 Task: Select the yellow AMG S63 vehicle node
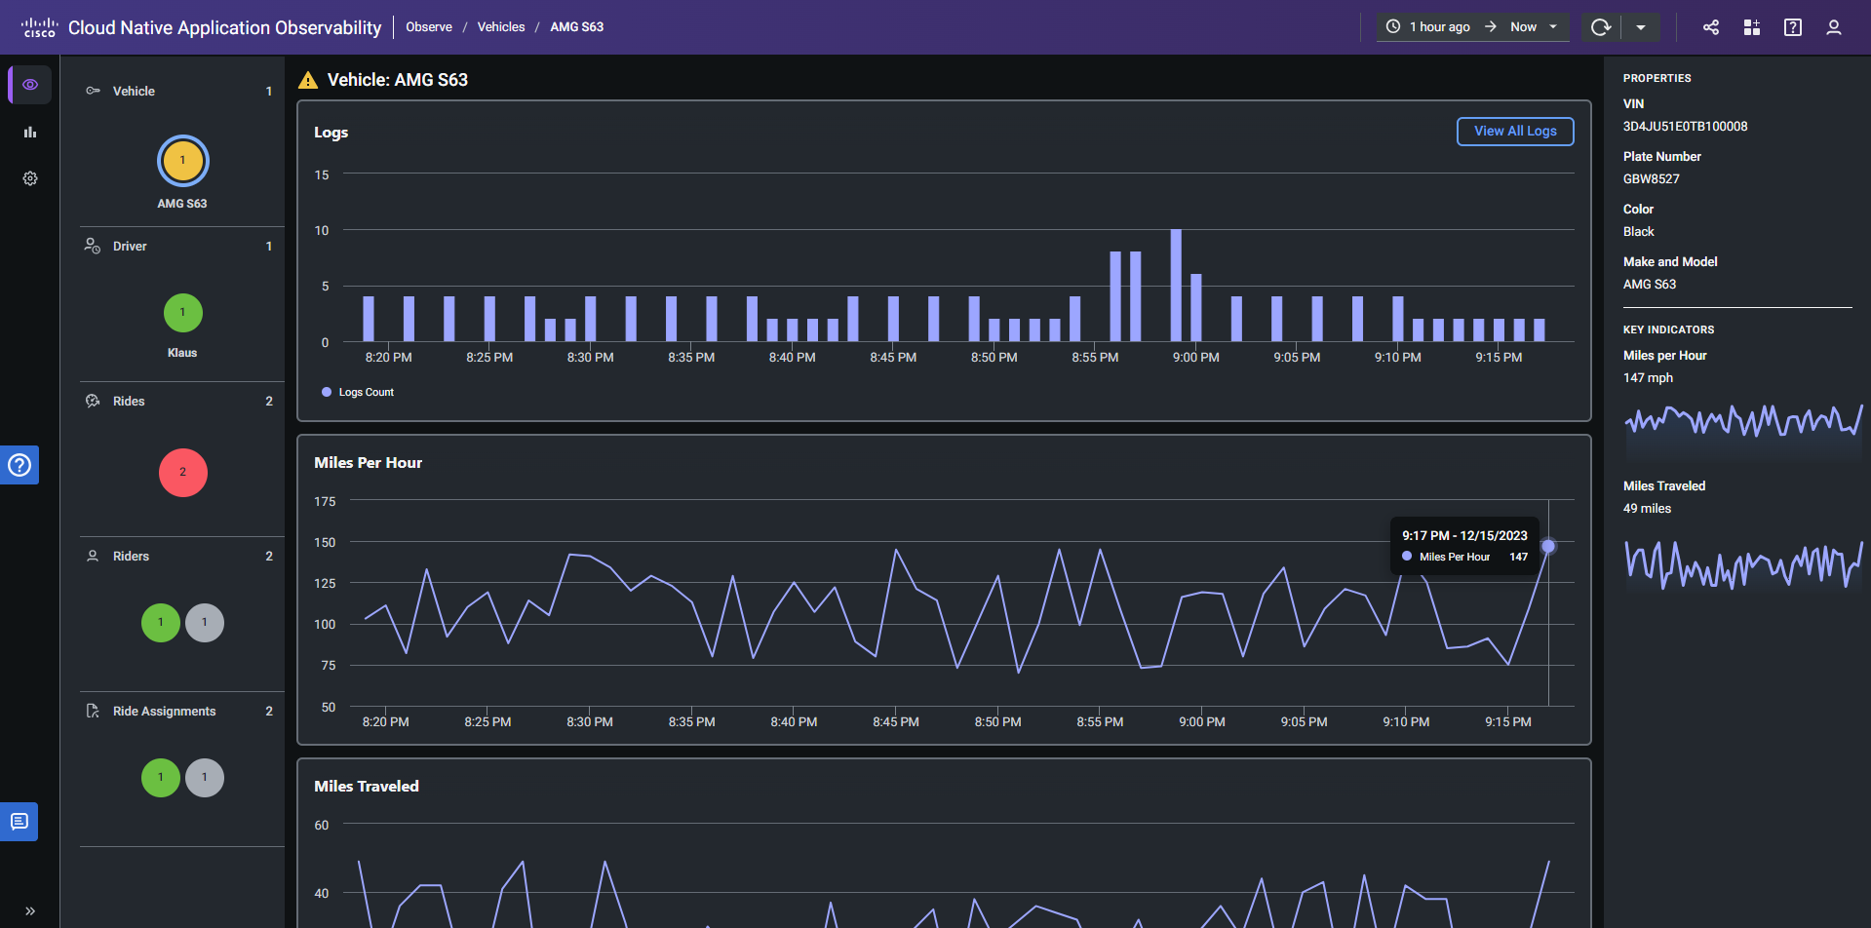182,161
